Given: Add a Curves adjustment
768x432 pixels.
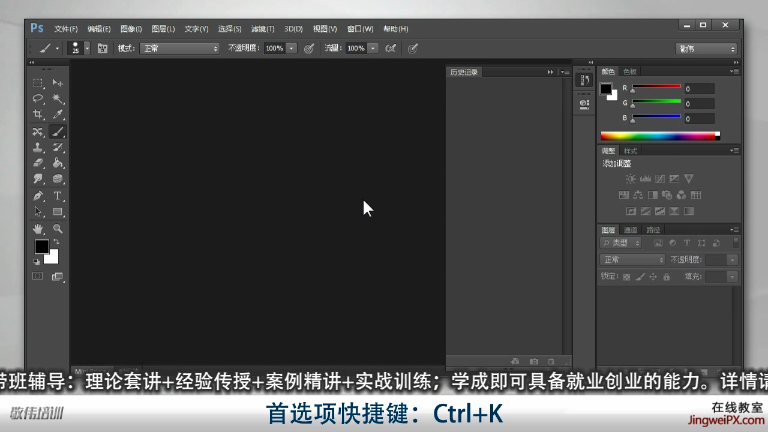Looking at the screenshot, I should (660, 179).
